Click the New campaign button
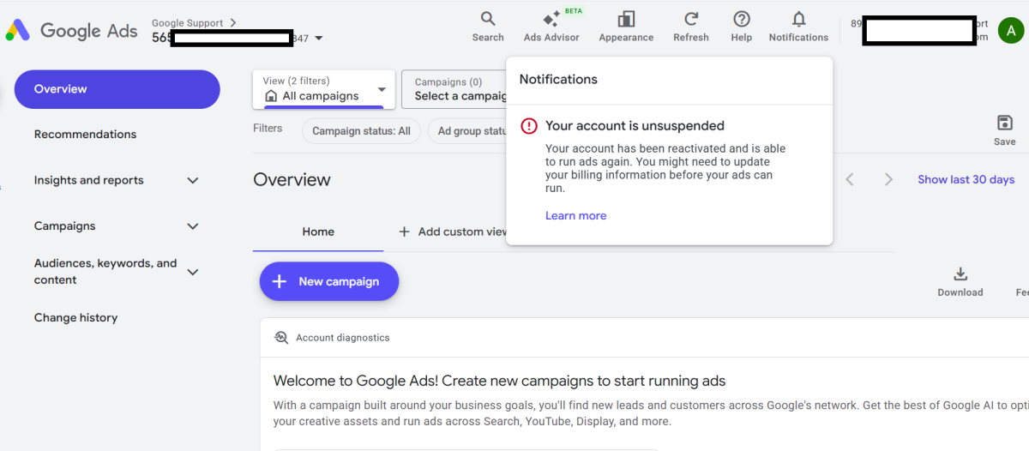Image resolution: width=1029 pixels, height=451 pixels. coord(329,282)
